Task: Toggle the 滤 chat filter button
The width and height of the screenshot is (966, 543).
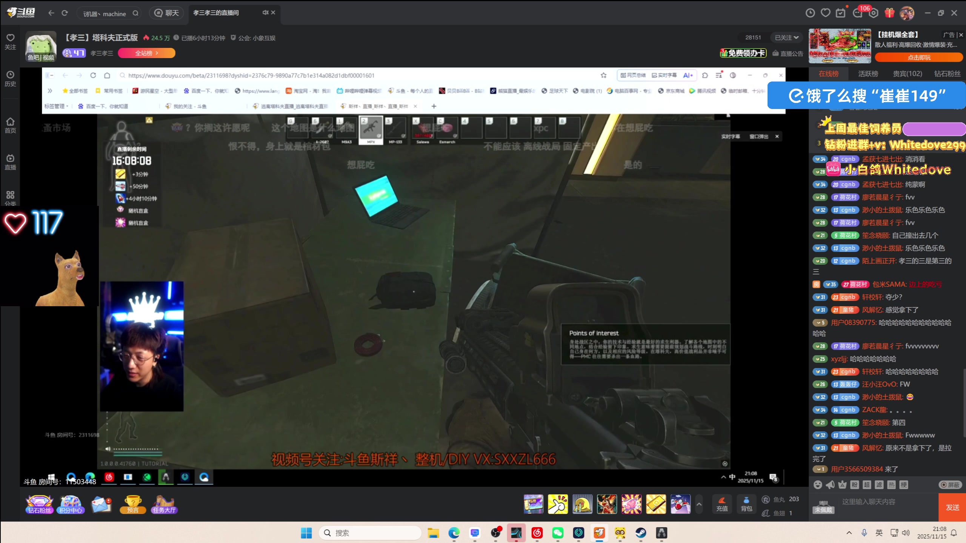Action: tap(879, 485)
